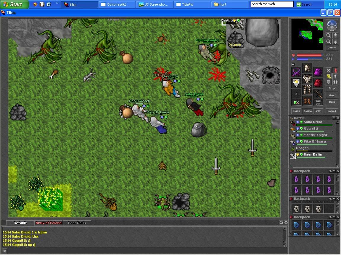Click the Stop button
The width and height of the screenshot is (341, 255).
[332, 89]
